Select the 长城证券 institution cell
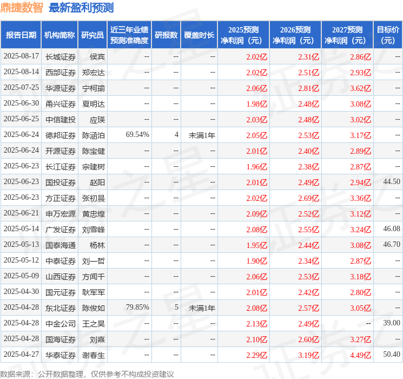This screenshot has width=403, height=379. (x=61, y=57)
